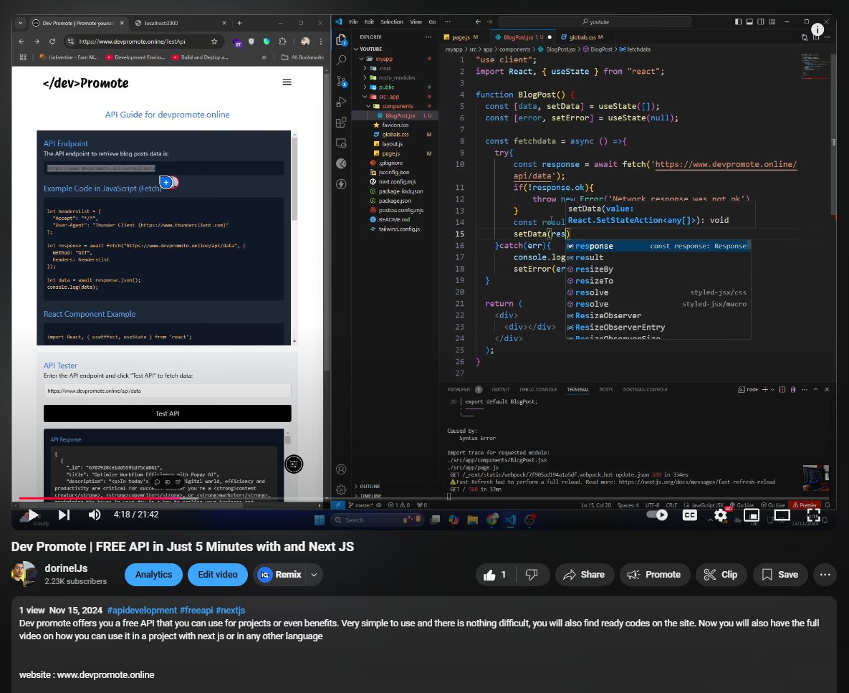Expand the OUTLINE section
The height and width of the screenshot is (693, 849).
(x=368, y=486)
